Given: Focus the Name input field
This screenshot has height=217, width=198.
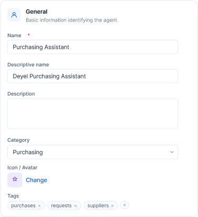Looking at the screenshot, I should tap(93, 47).
